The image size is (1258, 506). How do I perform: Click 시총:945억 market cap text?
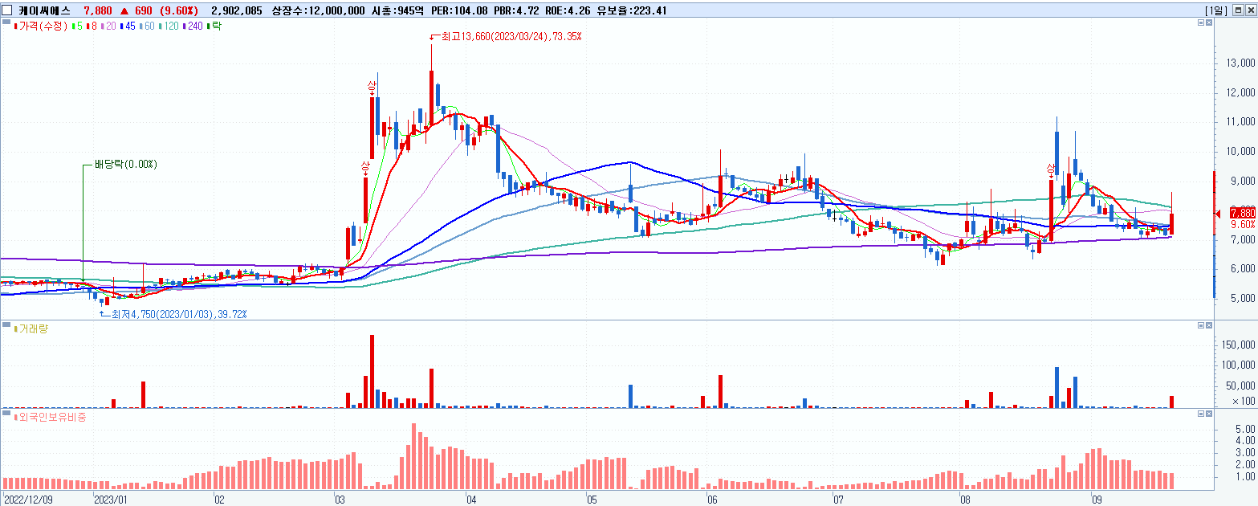397,10
